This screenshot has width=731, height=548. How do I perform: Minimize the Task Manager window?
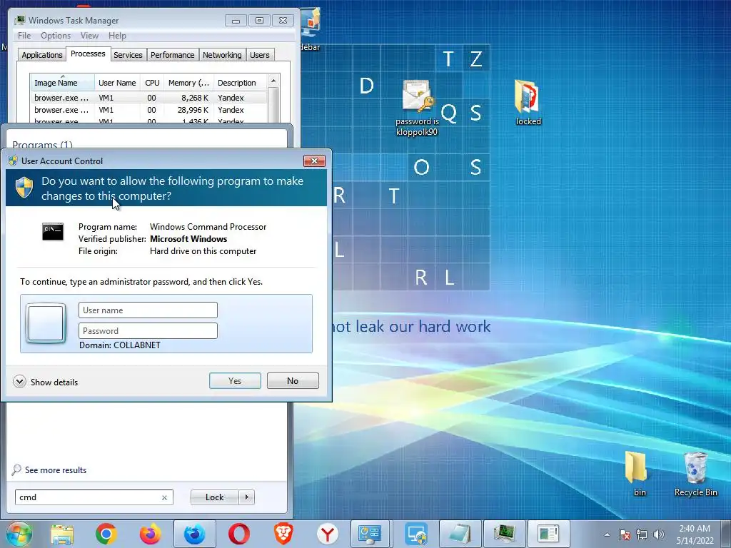click(x=236, y=21)
